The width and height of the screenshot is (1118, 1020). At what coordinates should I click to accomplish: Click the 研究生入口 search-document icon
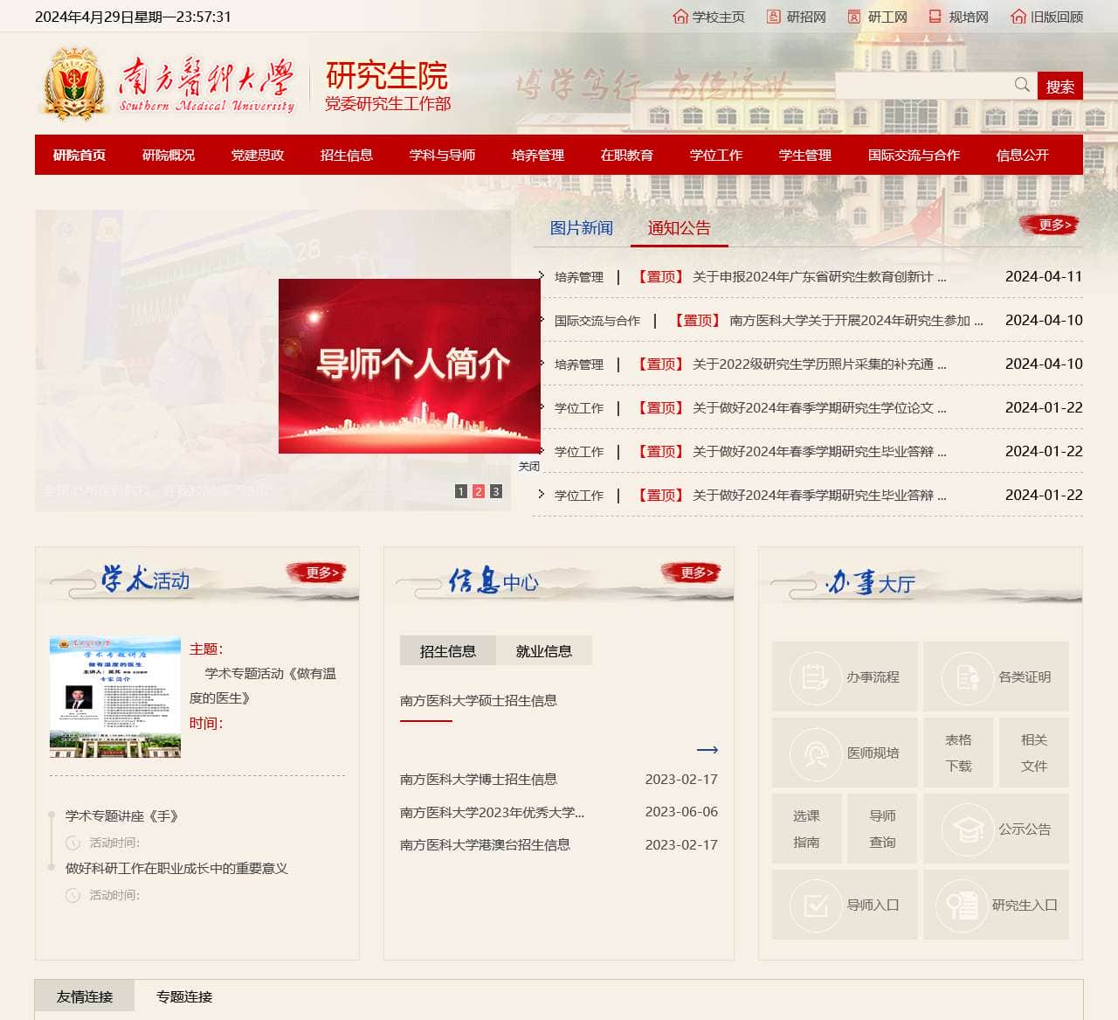[962, 905]
